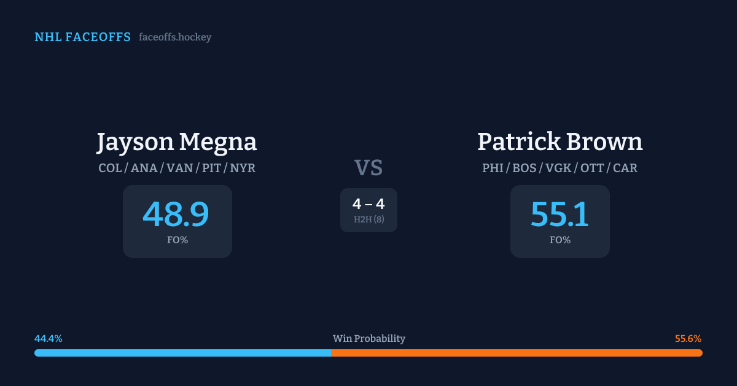The image size is (737, 386).
Task: Click the Win Probability label
Action: (368, 339)
